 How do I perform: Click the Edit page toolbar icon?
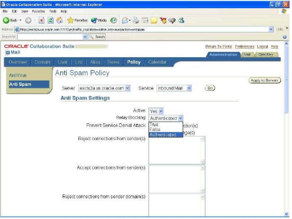pos(145,20)
